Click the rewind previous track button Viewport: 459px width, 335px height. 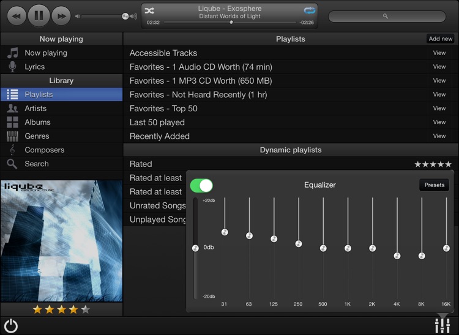coord(17,15)
